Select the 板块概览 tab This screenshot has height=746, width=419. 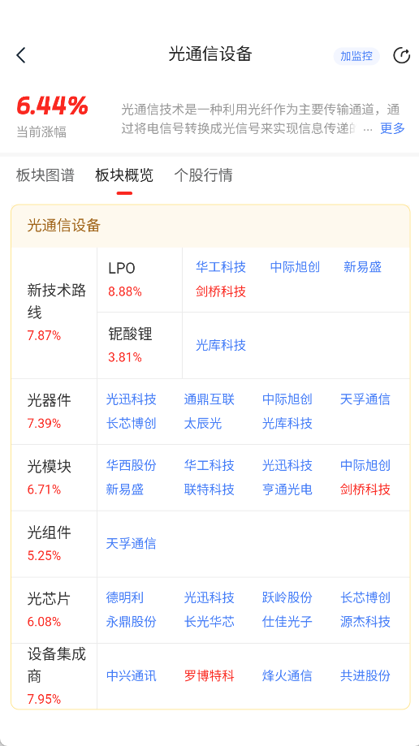coord(124,175)
